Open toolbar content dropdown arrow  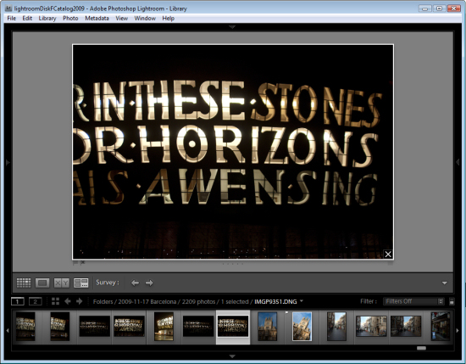445,283
